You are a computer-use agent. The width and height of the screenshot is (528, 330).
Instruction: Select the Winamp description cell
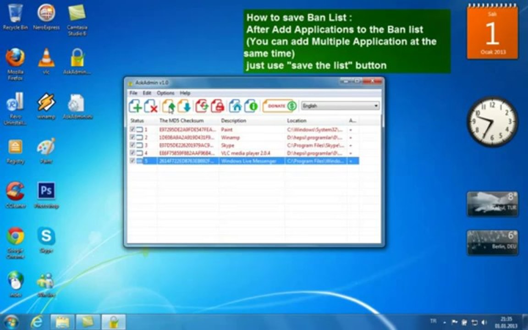pos(231,137)
